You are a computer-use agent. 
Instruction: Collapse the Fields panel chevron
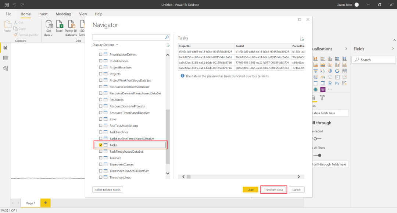[393, 48]
